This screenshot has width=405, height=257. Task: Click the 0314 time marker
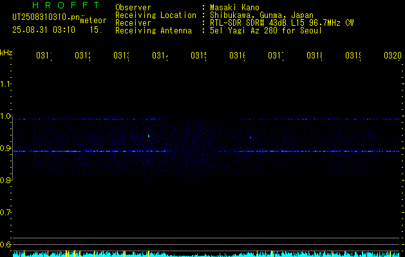pyautogui.click(x=160, y=55)
